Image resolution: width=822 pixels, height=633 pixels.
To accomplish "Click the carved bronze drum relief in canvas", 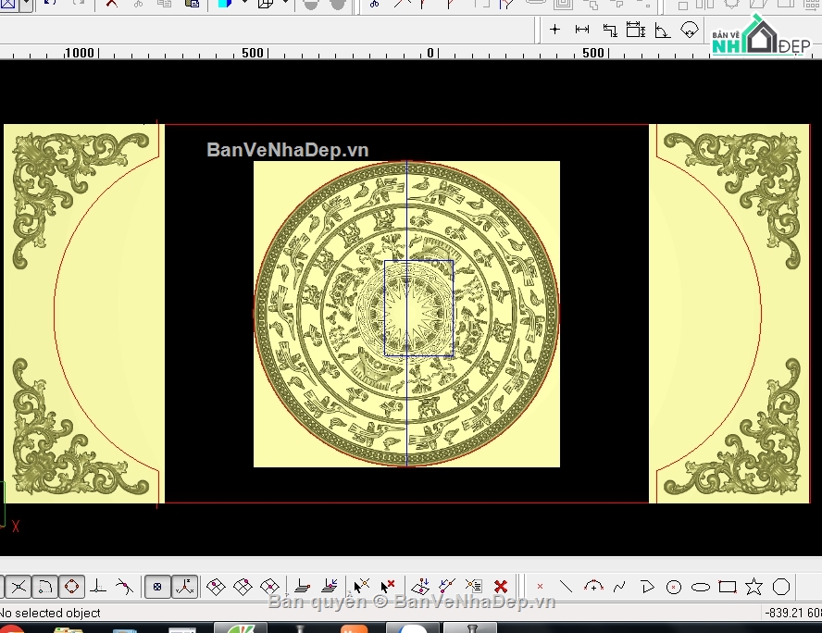I will tap(406, 314).
